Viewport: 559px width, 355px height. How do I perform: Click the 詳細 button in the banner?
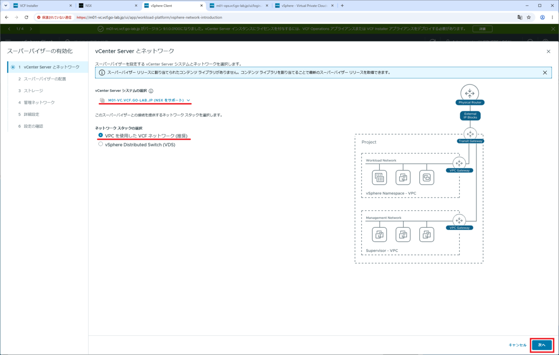click(482, 29)
